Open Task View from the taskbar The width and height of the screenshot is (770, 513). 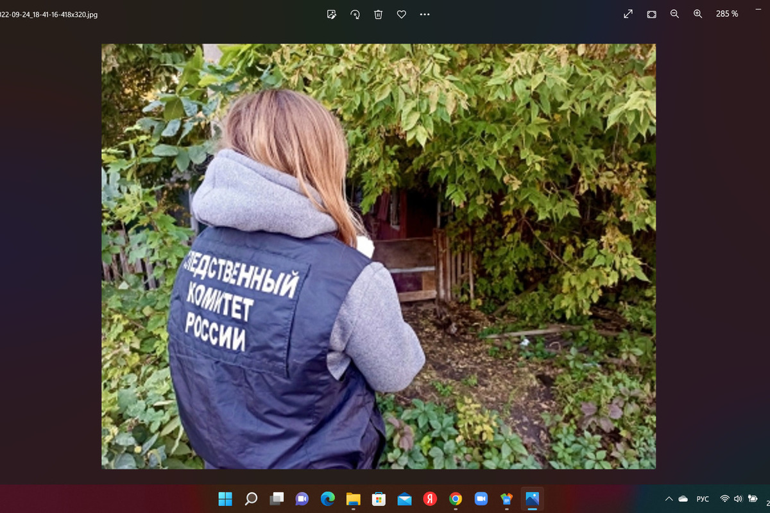pos(277,498)
